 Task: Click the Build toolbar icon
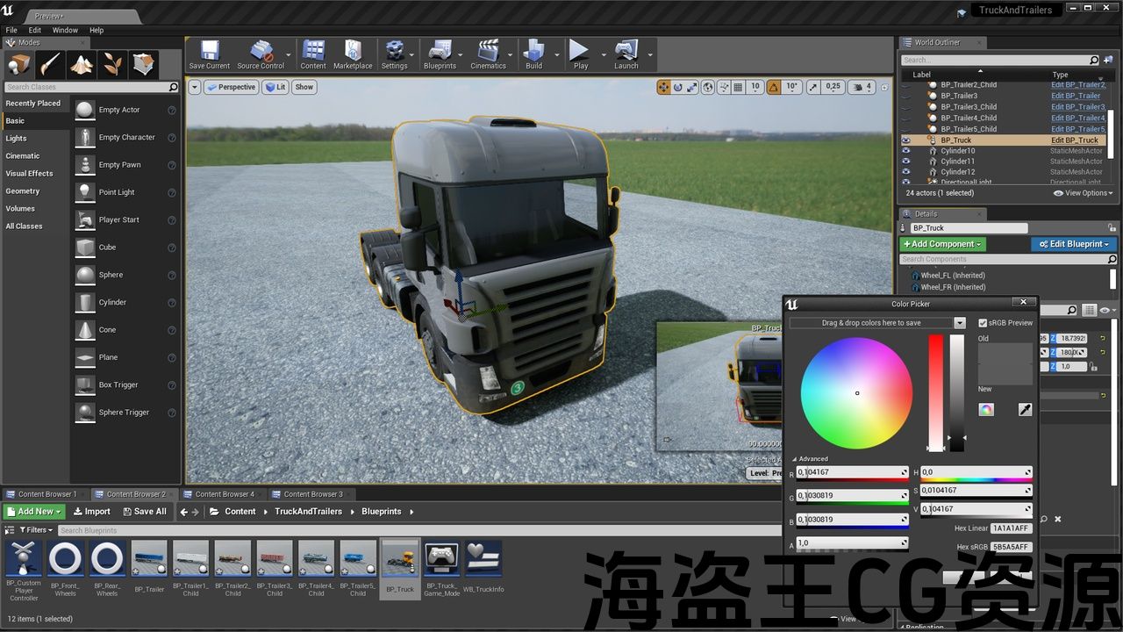tap(533, 54)
